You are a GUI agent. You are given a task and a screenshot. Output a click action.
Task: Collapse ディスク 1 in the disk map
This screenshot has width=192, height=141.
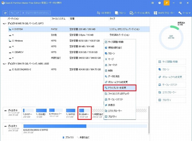(5, 126)
